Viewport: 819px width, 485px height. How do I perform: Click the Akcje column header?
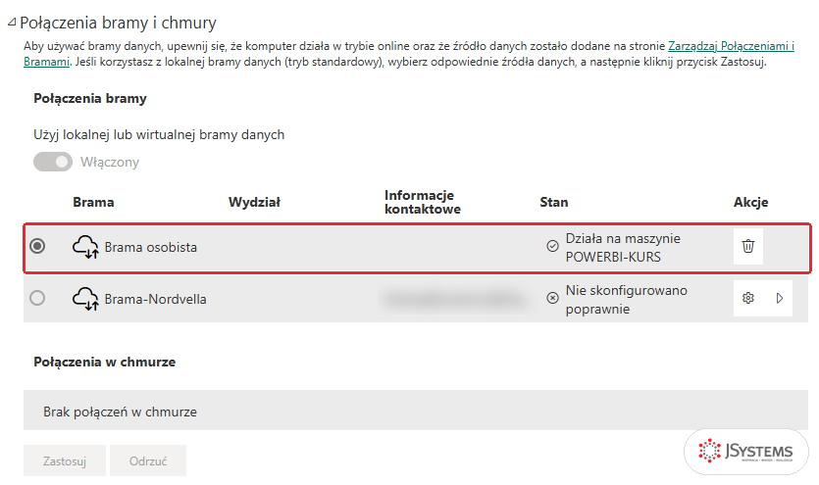point(750,203)
